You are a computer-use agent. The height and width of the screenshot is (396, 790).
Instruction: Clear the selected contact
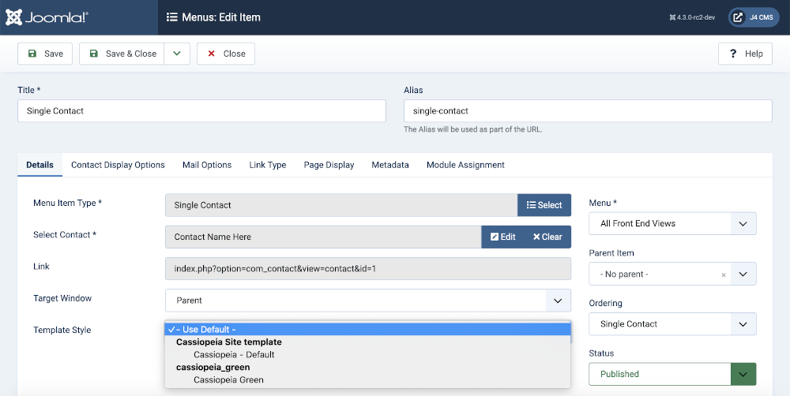(x=547, y=237)
